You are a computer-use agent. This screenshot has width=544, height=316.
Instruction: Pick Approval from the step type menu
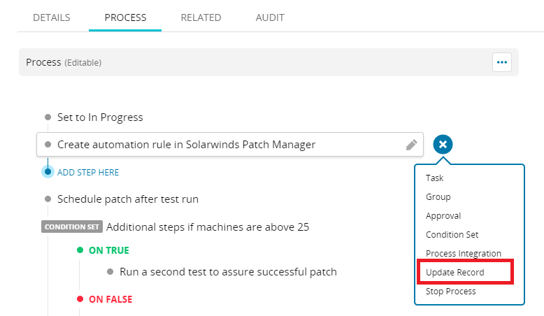tap(443, 216)
